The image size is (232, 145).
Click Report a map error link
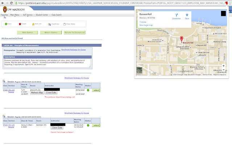(x=220, y=75)
